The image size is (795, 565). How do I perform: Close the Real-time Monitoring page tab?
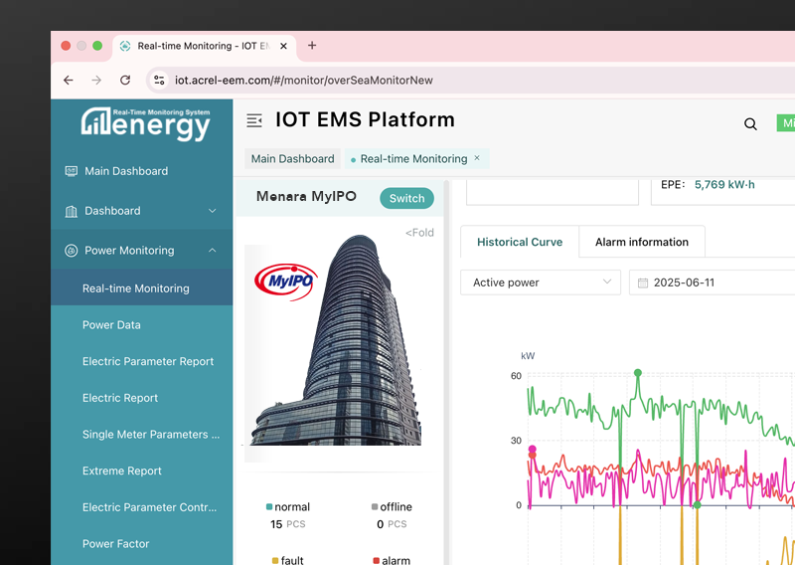(477, 158)
